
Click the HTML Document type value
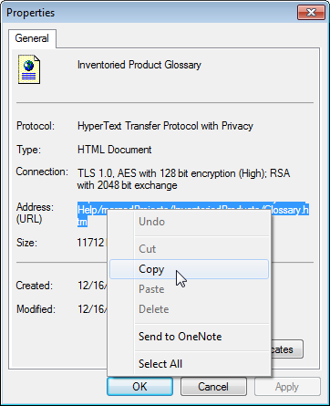click(x=115, y=150)
